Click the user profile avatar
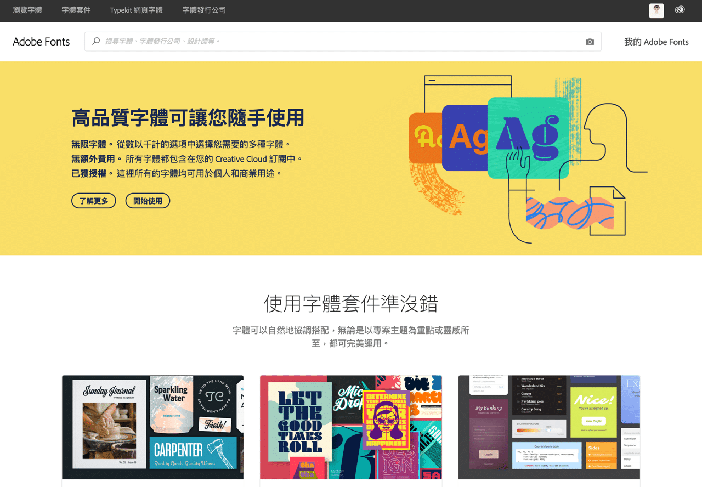 click(x=656, y=10)
